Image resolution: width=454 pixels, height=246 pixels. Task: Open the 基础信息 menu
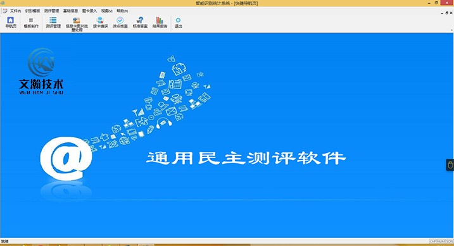pos(71,11)
